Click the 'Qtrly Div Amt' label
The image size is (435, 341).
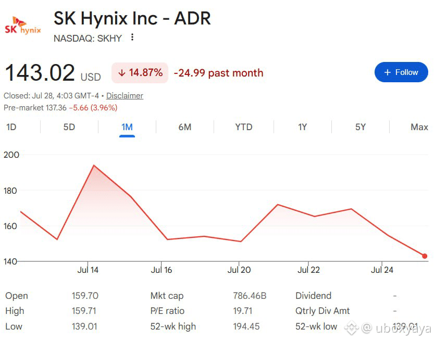(x=322, y=311)
